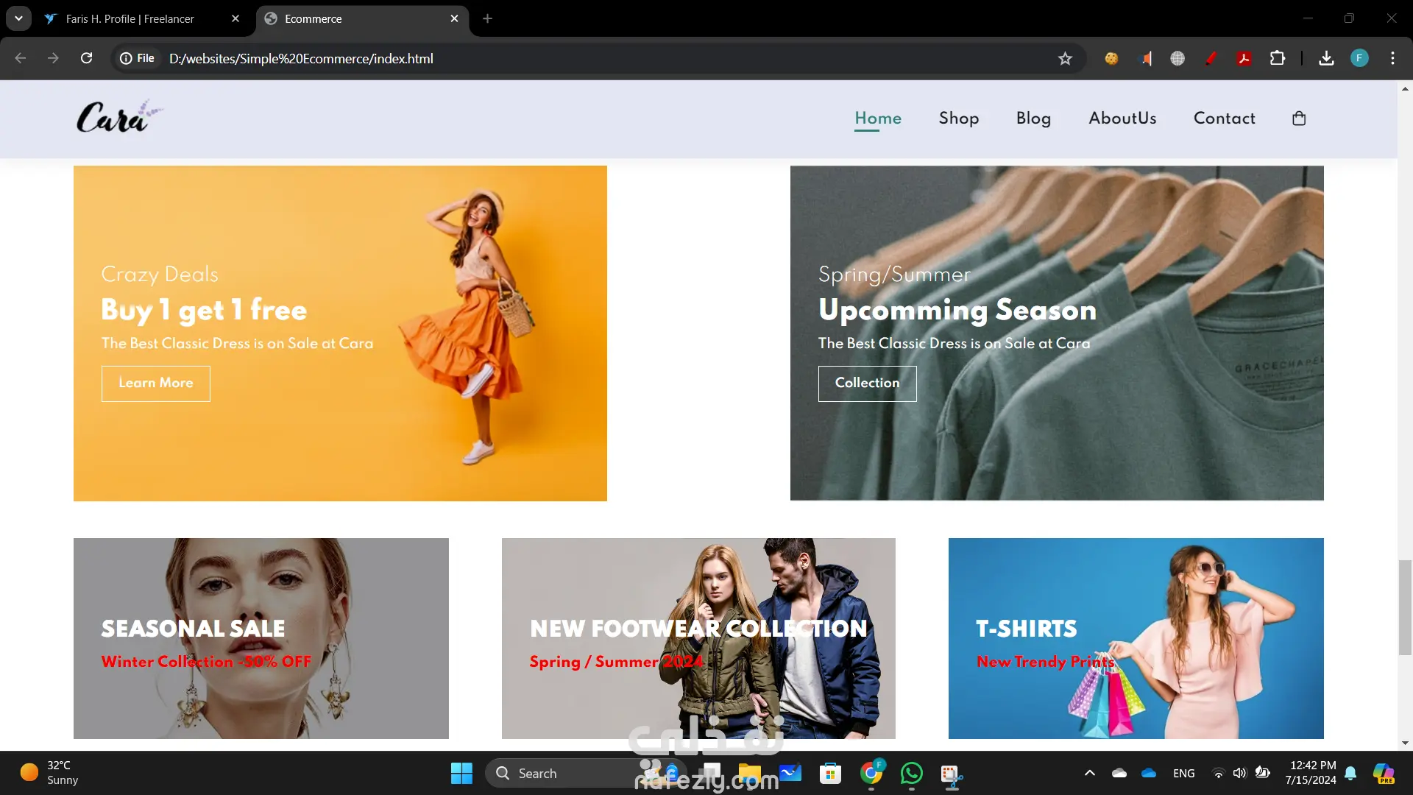Reload the page

click(86, 58)
